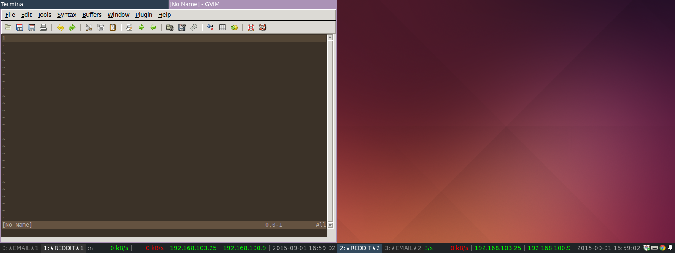Click the keyboard tray icon

click(654, 248)
